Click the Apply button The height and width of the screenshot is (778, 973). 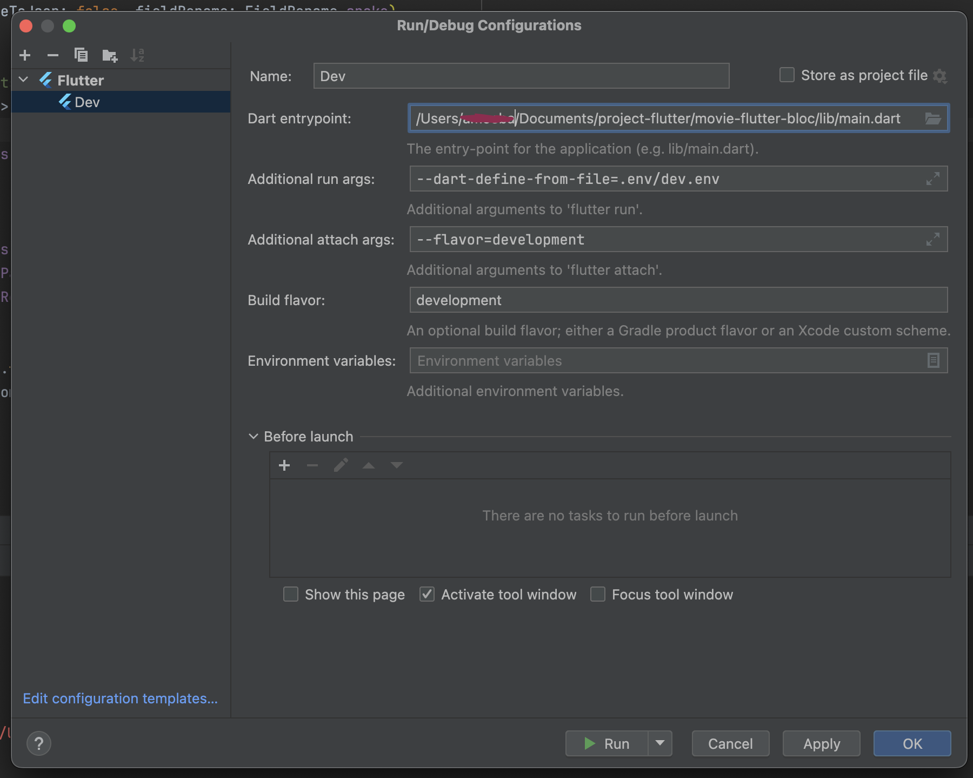[x=822, y=743]
